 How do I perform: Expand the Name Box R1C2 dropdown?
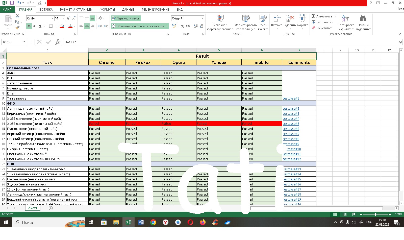(24, 42)
